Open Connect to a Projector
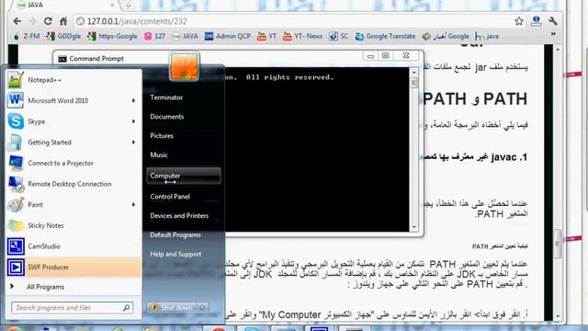 pos(73,164)
